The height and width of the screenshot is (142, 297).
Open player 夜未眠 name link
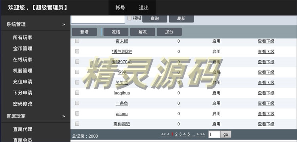click(122, 41)
